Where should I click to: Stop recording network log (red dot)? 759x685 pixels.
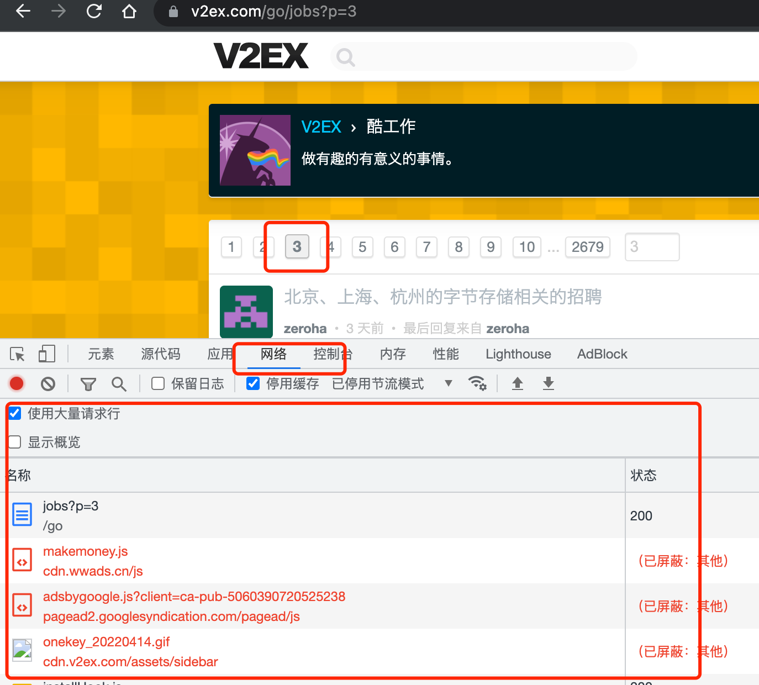point(17,383)
